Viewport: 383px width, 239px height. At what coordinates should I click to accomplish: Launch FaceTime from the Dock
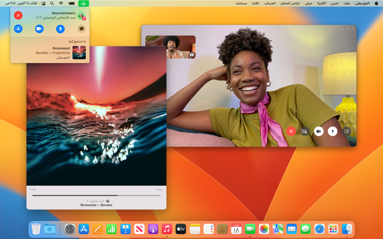(250, 229)
